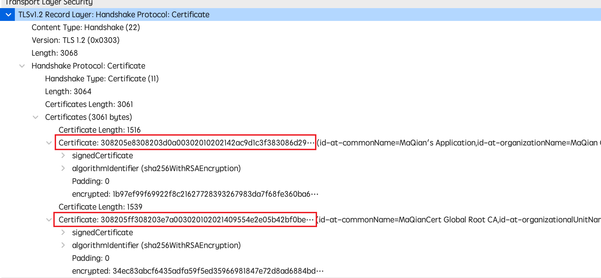
Task: Select encrypted value starting 34ec83abcf6435ad
Action: [x=198, y=271]
